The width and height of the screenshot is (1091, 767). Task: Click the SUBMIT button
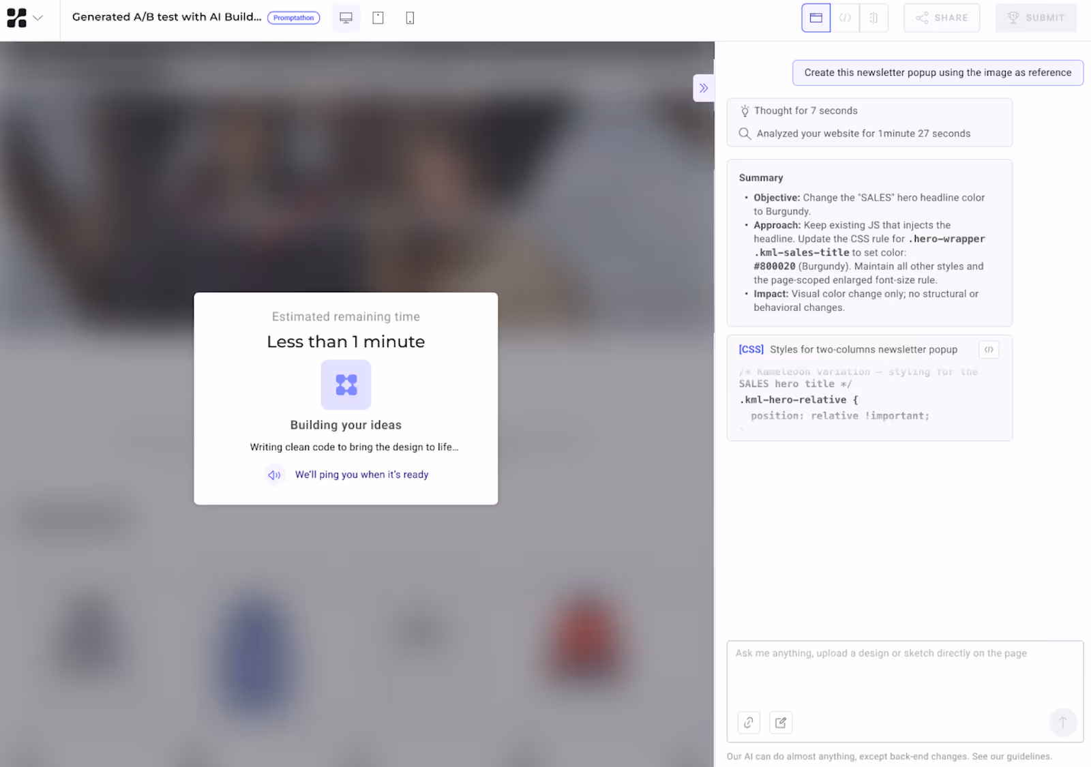click(x=1036, y=18)
